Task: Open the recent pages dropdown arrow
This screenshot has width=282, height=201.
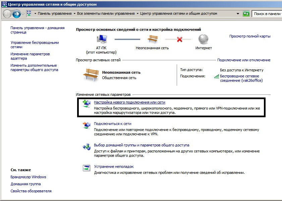Action: pyautogui.click(x=23, y=14)
